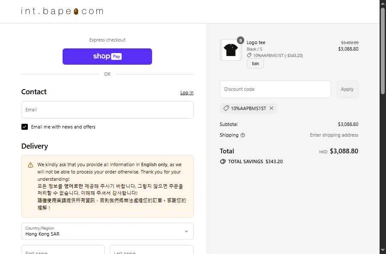Viewport: 386px width, 254px height.
Task: Select the struck-through $3,432.00 price
Action: [350, 42]
